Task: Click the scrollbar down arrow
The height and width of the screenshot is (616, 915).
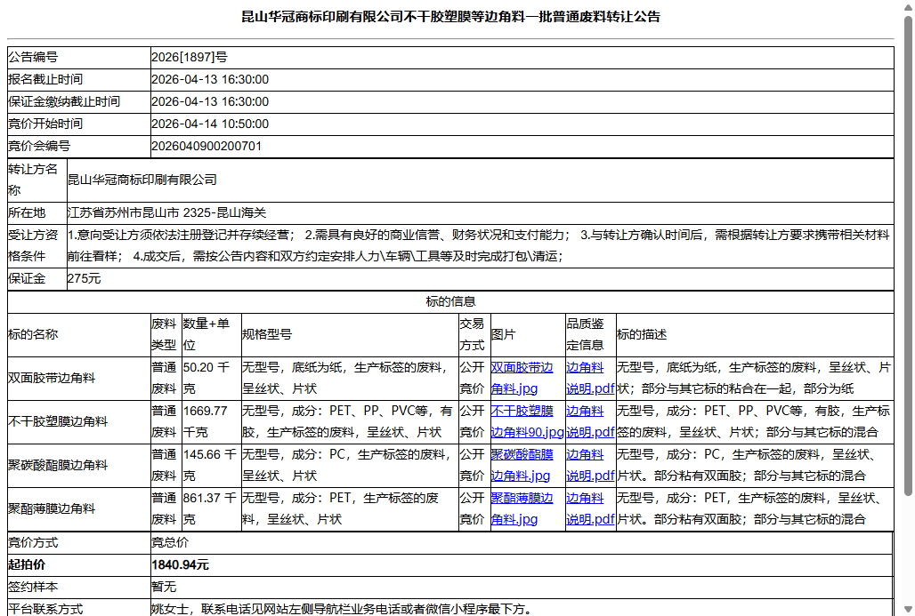Action: [908, 610]
